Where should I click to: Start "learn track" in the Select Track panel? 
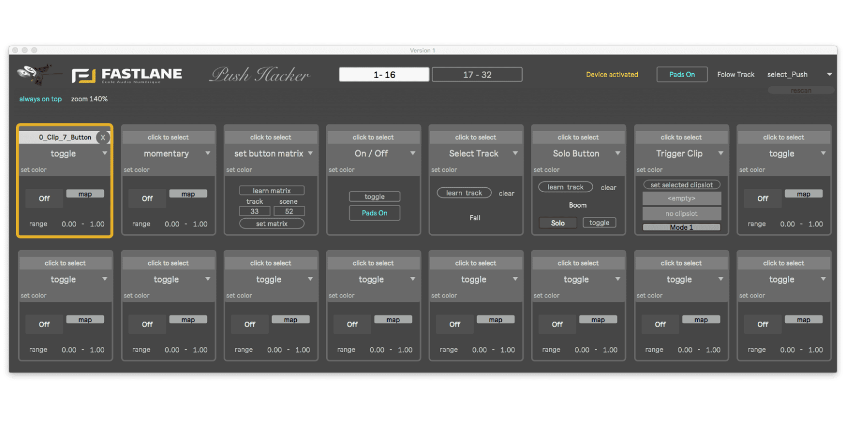point(464,193)
